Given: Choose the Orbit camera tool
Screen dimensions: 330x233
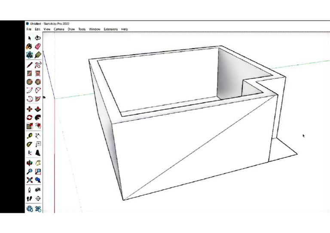Looking at the screenshot, I should point(30,163).
